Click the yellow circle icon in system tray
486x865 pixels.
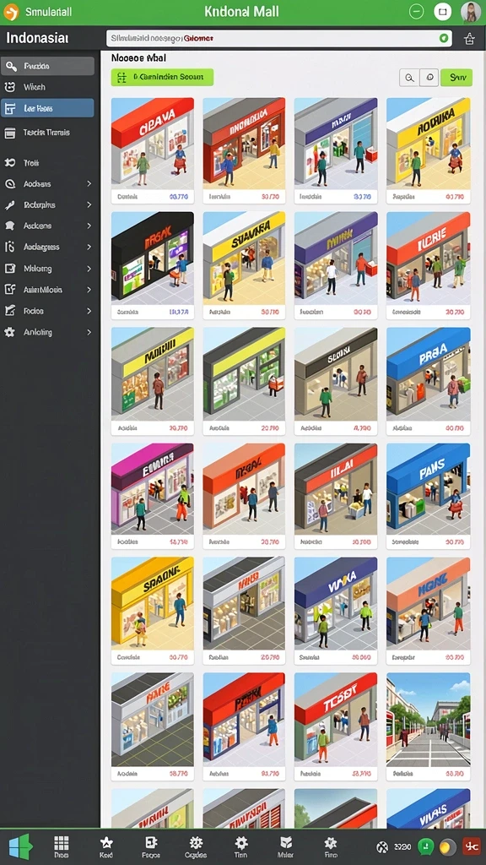[448, 846]
